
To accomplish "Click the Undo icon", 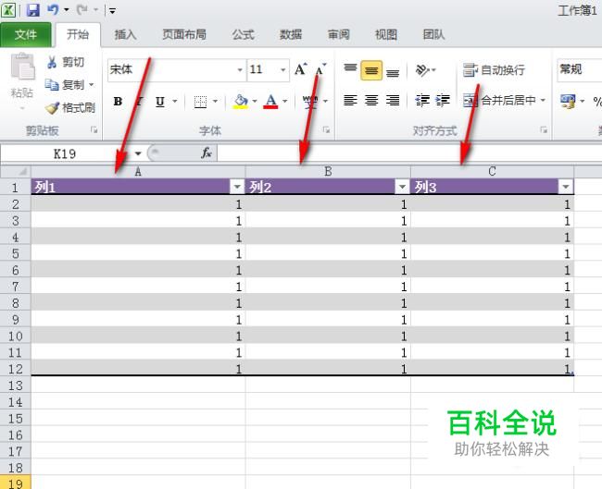I will click(53, 10).
